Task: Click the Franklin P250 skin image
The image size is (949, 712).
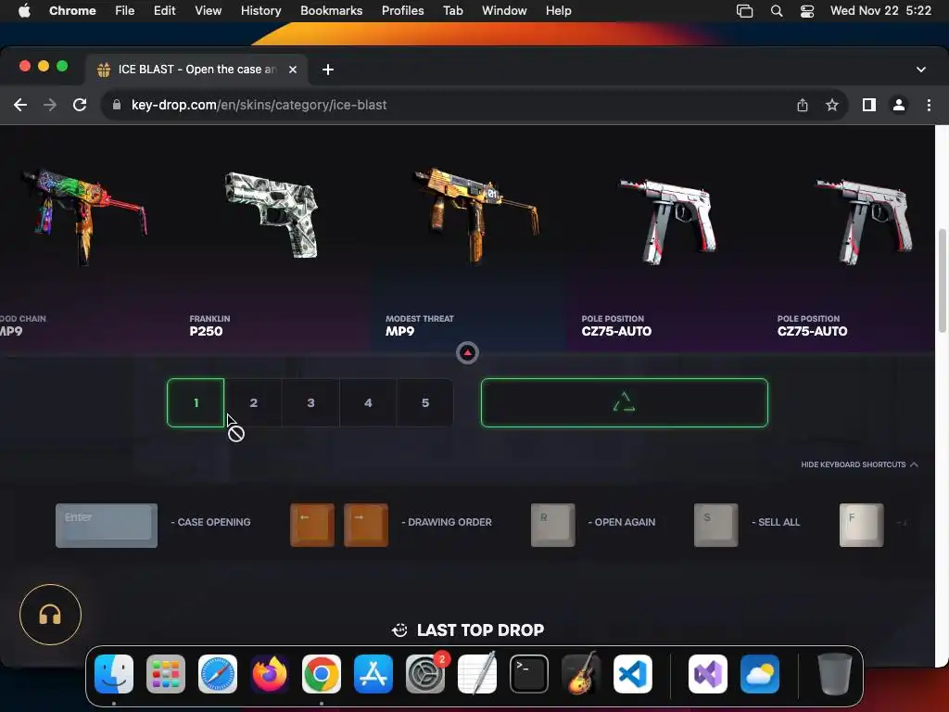Action: tap(272, 215)
